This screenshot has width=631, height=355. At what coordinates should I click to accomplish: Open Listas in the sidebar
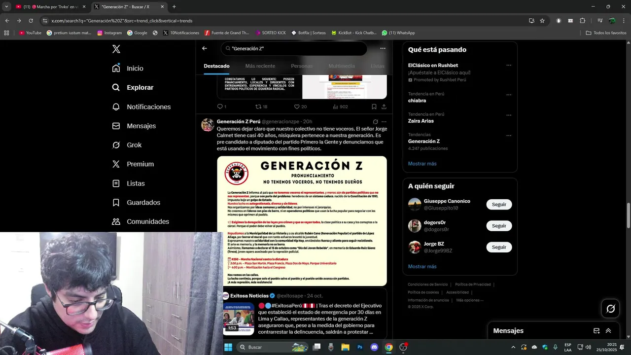(128, 183)
